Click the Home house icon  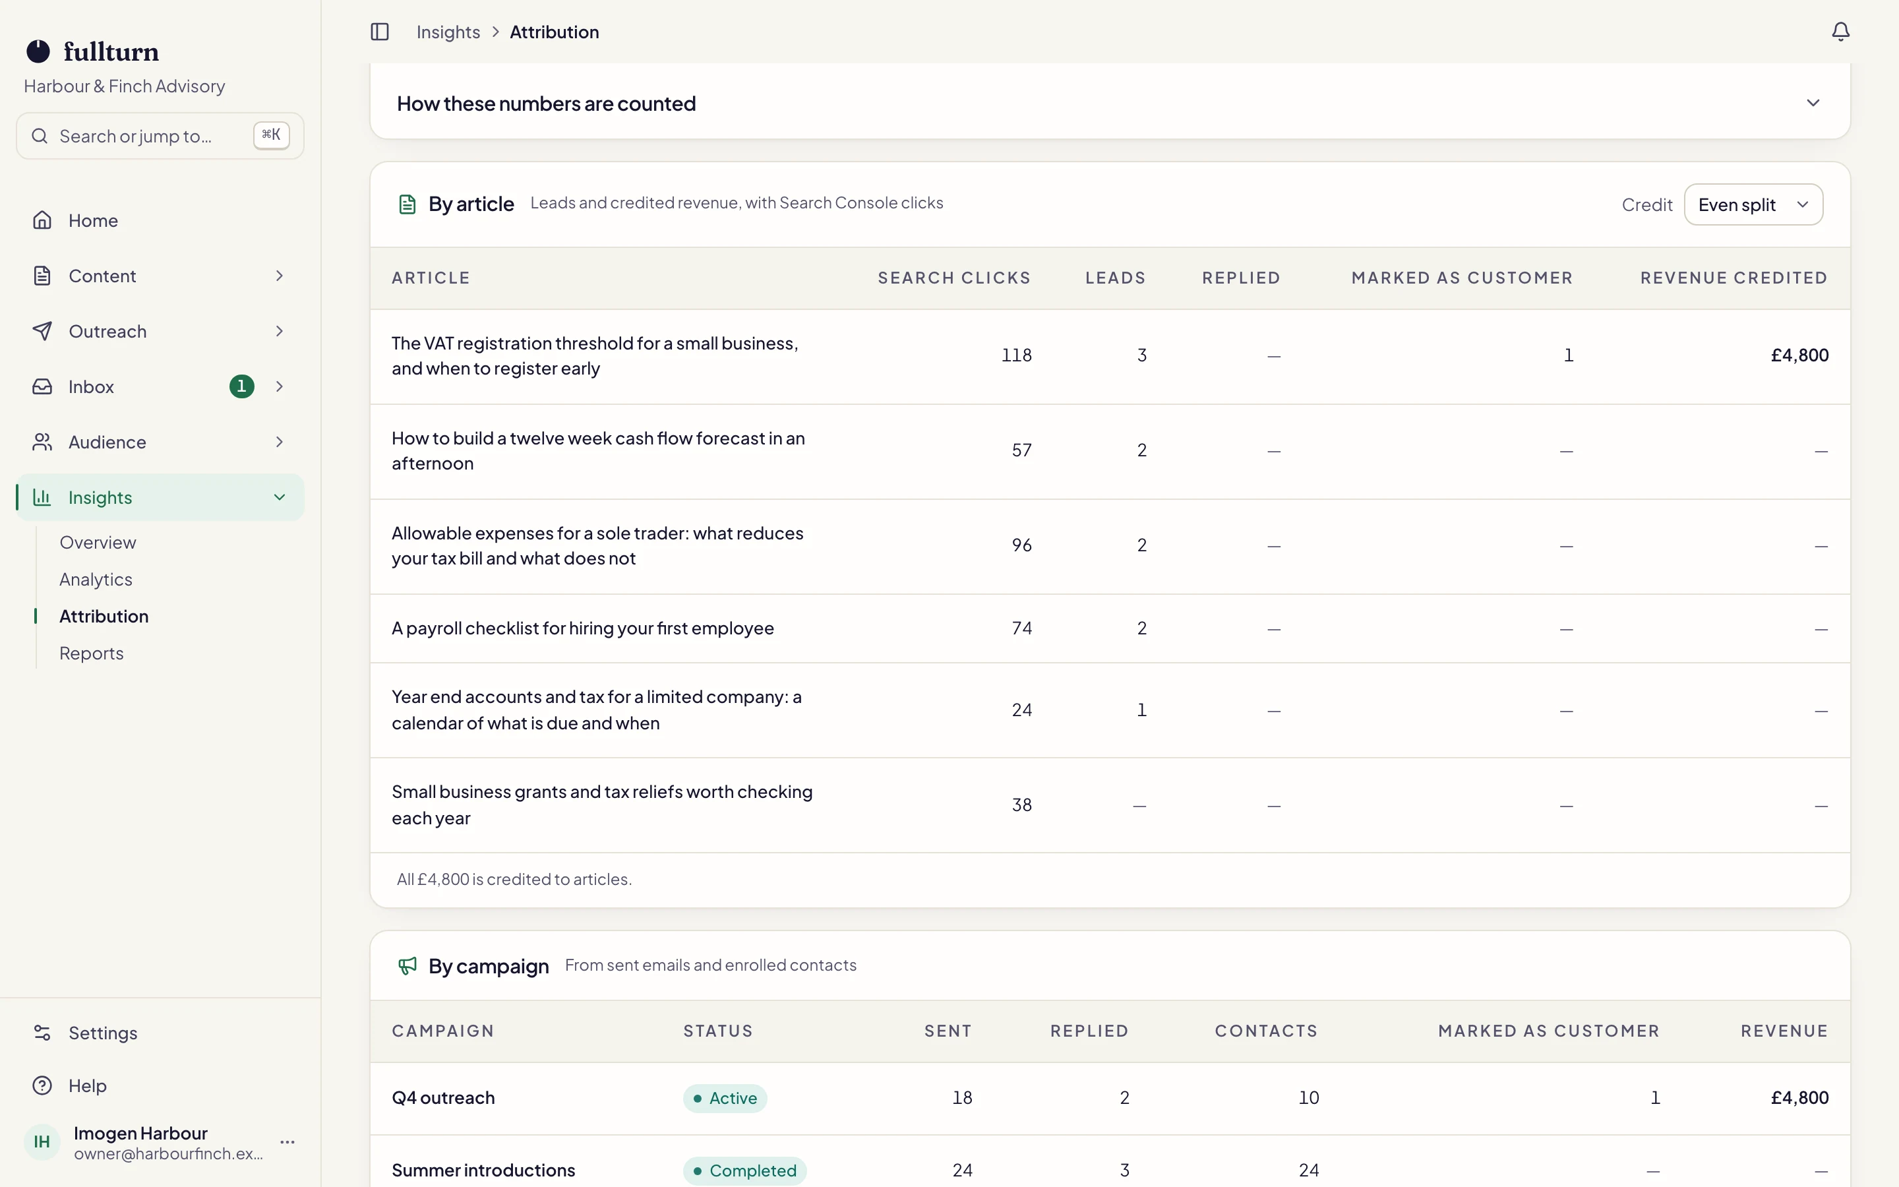[42, 221]
